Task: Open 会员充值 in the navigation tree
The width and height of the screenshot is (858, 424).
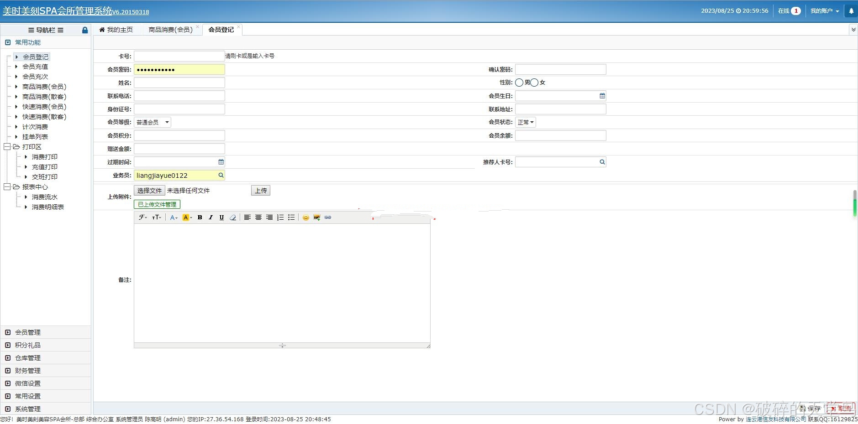Action: 35,67
